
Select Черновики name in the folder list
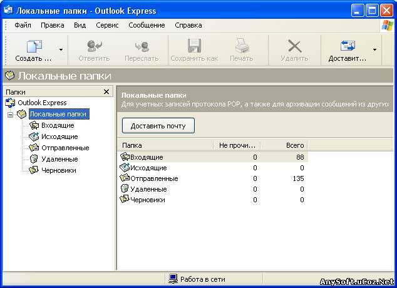pos(147,200)
